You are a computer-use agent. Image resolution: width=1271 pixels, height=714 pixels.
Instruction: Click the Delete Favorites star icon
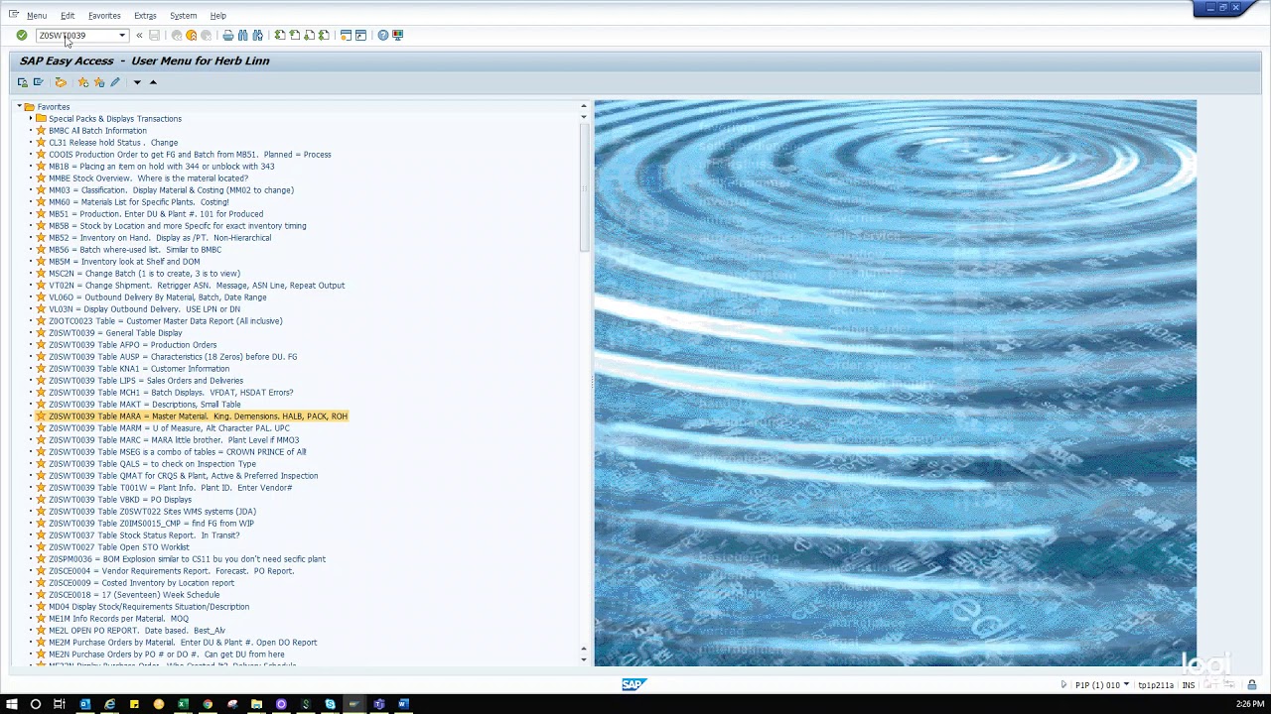99,82
